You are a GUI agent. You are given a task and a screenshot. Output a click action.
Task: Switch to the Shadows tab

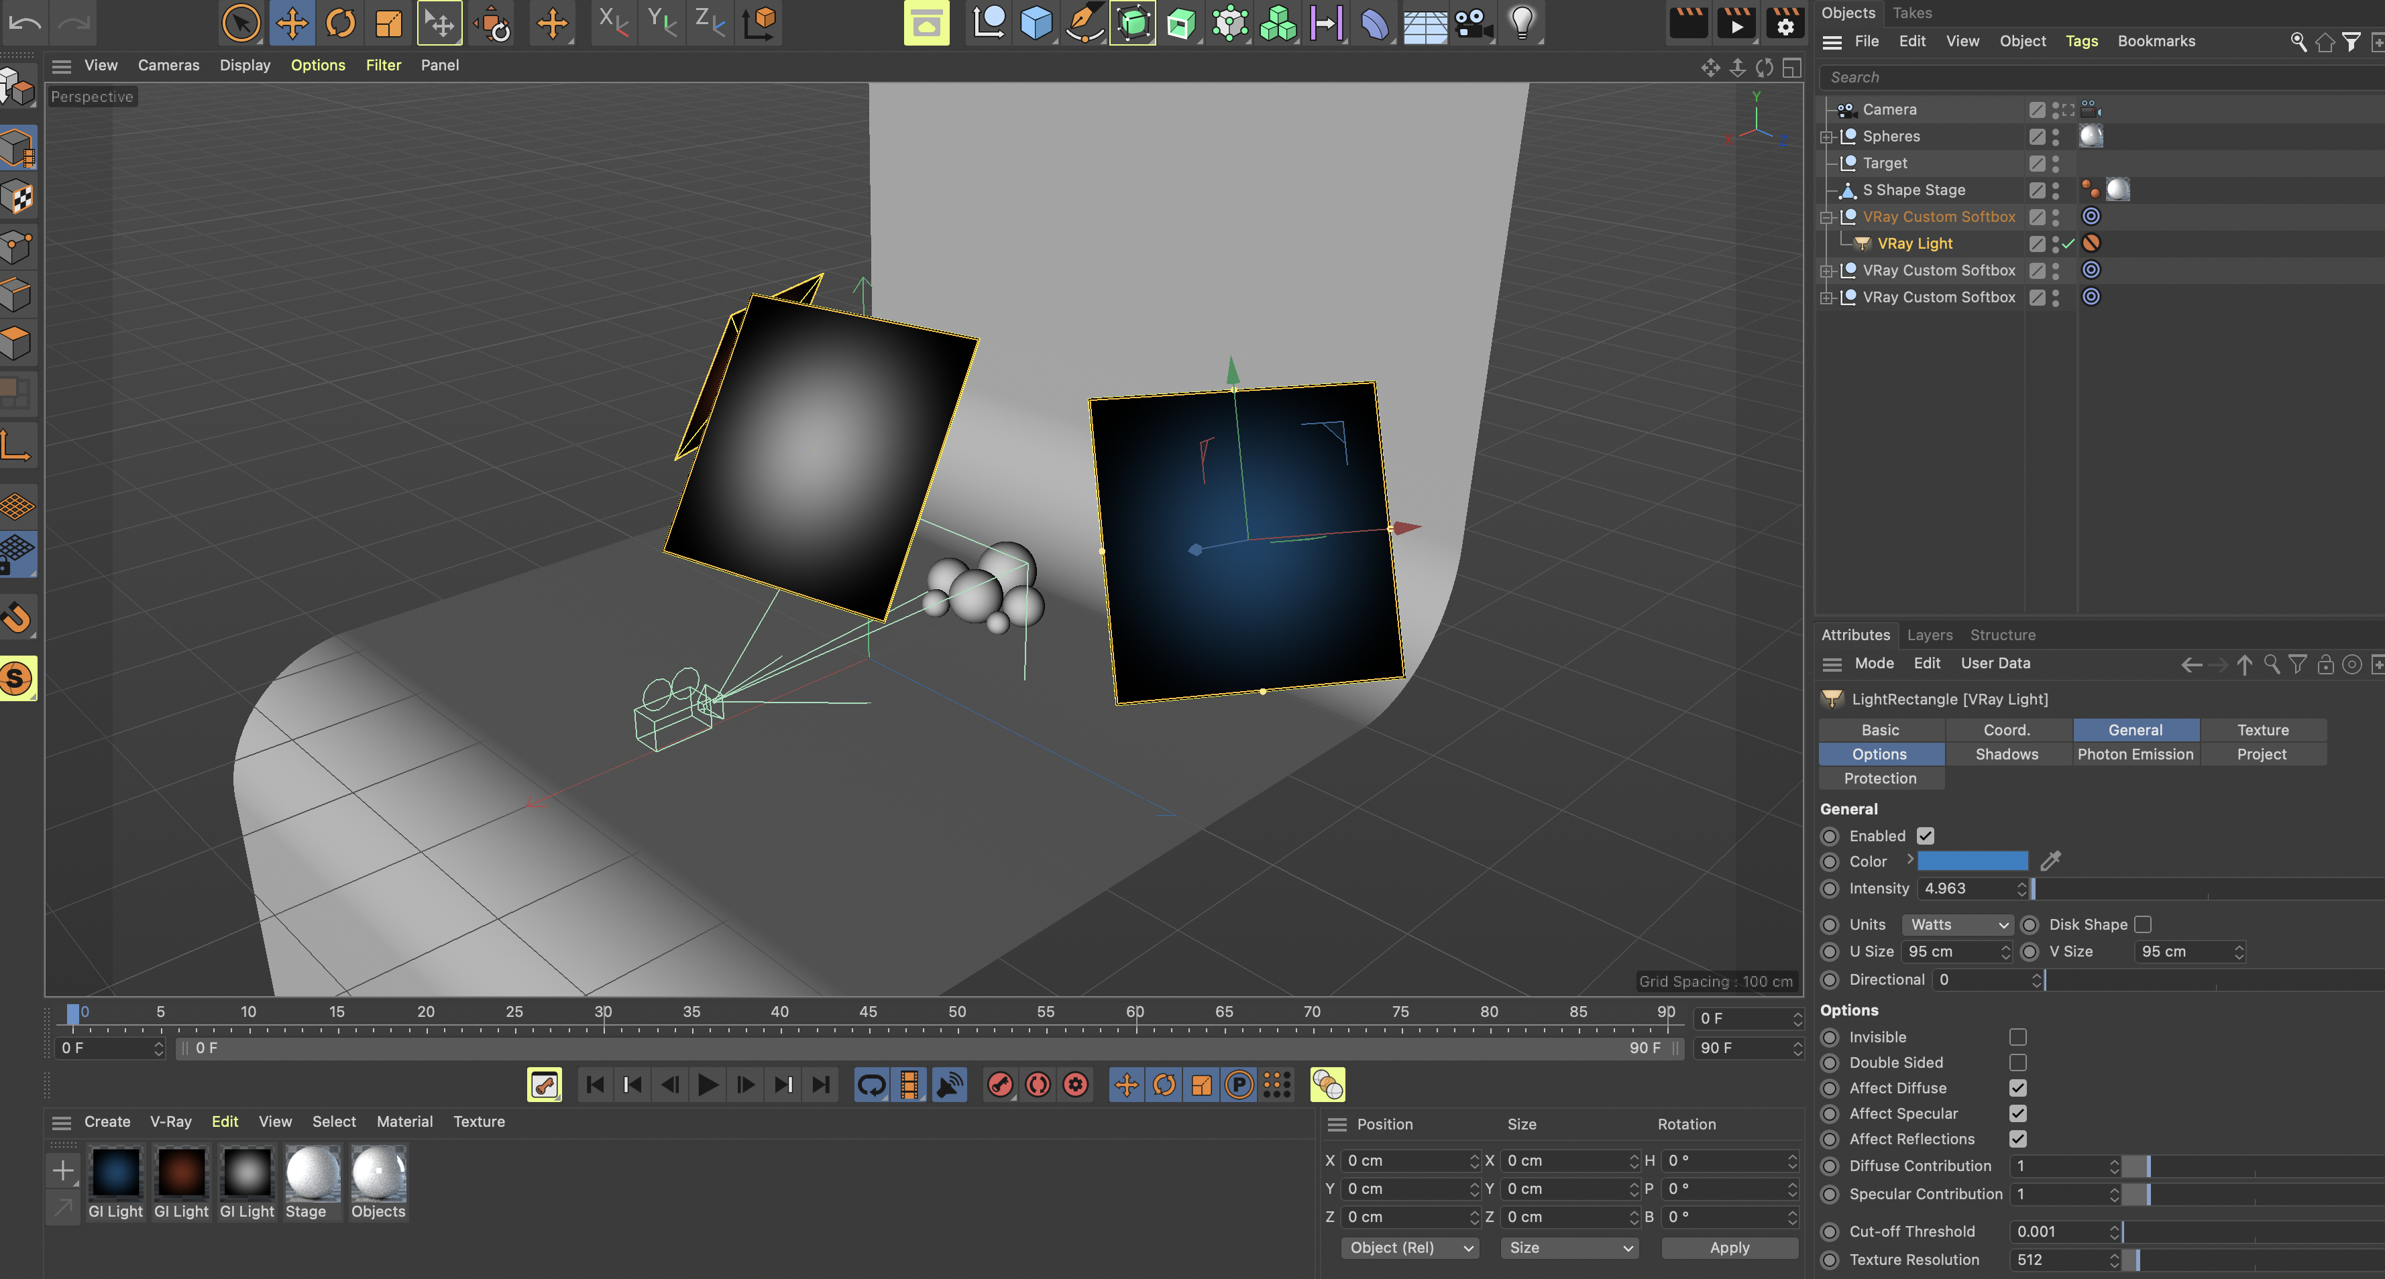[x=2006, y=754]
